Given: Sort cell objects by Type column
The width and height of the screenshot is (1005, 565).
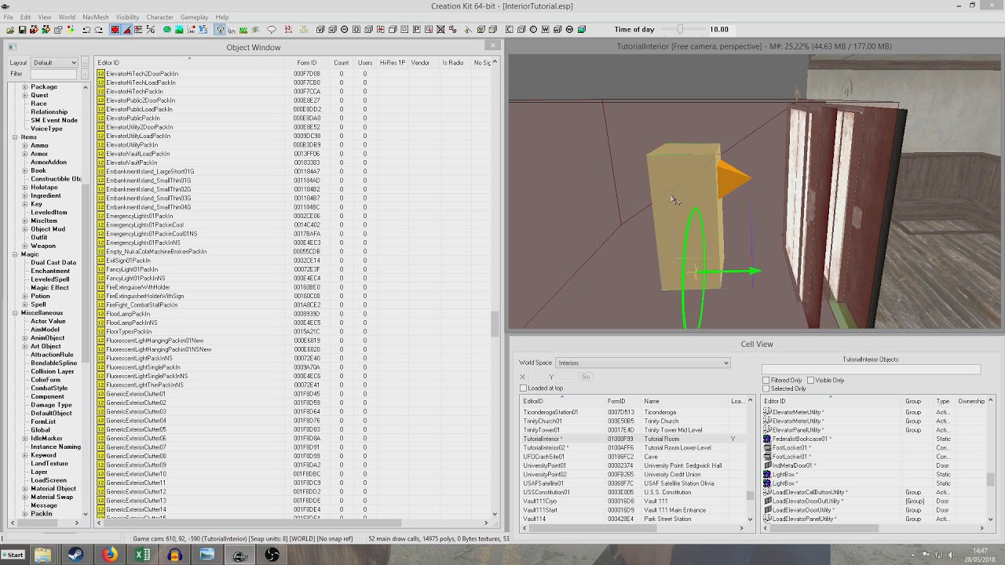Looking at the screenshot, I should 943,402.
